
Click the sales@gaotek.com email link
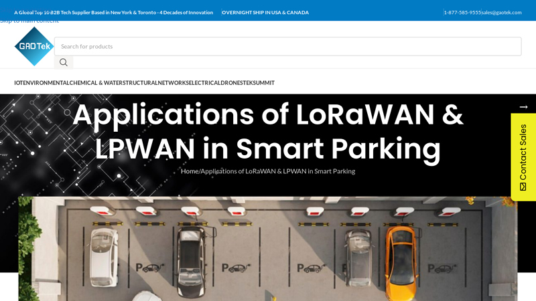tap(501, 12)
